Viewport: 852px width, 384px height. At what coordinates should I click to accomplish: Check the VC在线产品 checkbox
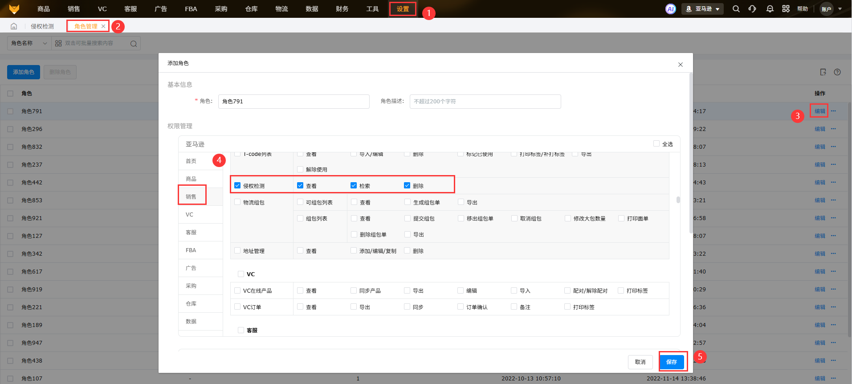[237, 290]
